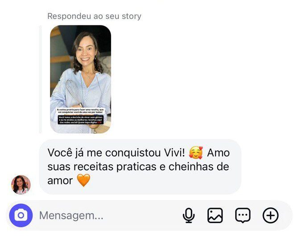Click the white caption on the story
Viewport: 298px width, 241px height.
coord(81,111)
